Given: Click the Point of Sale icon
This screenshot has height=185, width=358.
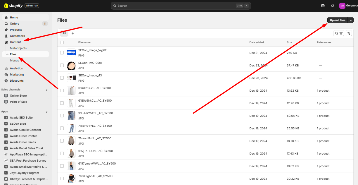Looking at the screenshot, I should (x=6, y=102).
